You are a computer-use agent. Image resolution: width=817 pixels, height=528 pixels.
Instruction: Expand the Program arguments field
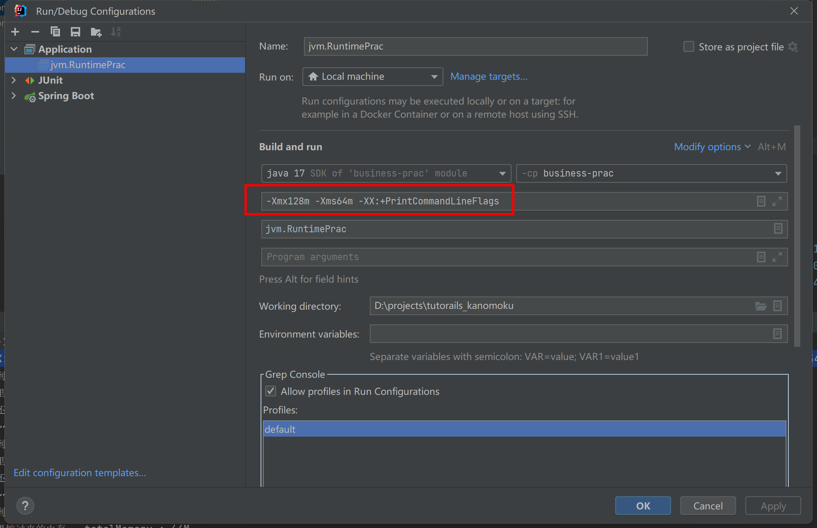coord(777,257)
